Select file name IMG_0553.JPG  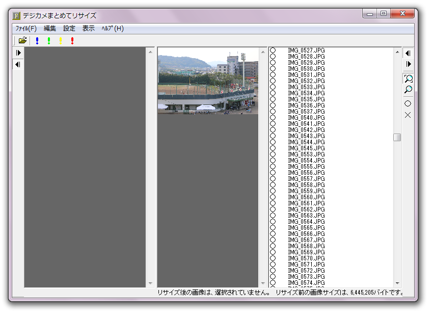pos(306,154)
